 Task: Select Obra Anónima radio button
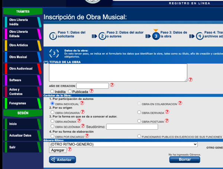click(x=52, y=121)
